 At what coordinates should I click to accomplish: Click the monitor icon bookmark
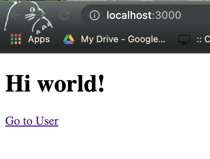184,39
